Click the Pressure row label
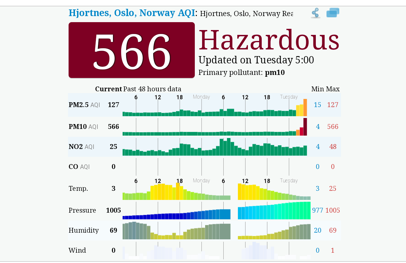The width and height of the screenshot is (406, 263). [82, 211]
